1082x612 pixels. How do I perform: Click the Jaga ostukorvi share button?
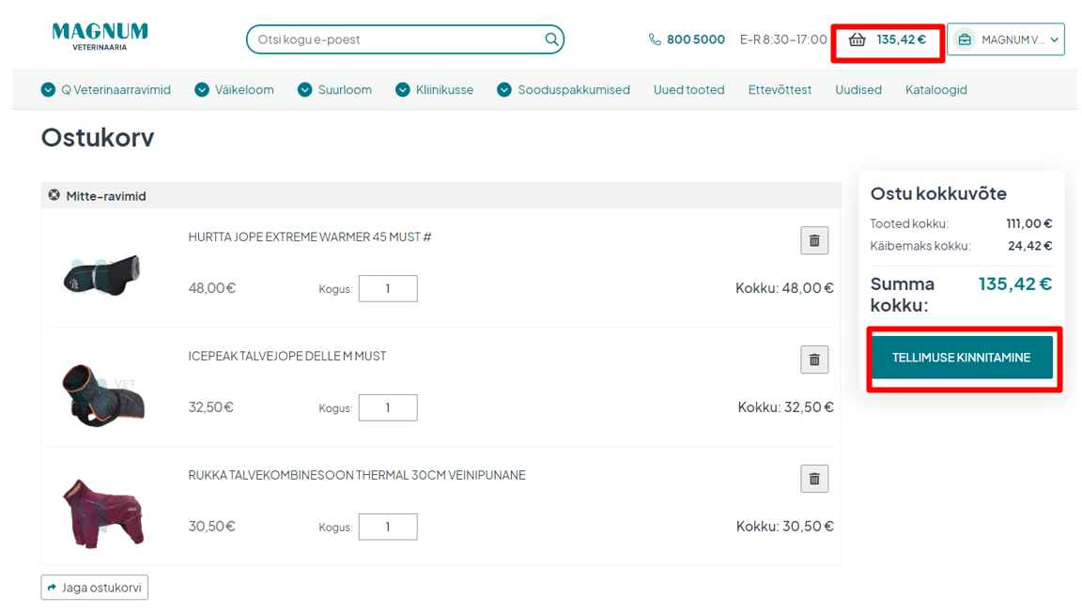click(95, 588)
